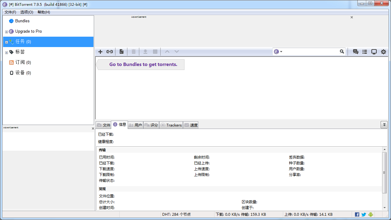Viewport: 391px width, 220px height.
Task: Click the 丢弃数据: label
Action: coord(297,157)
